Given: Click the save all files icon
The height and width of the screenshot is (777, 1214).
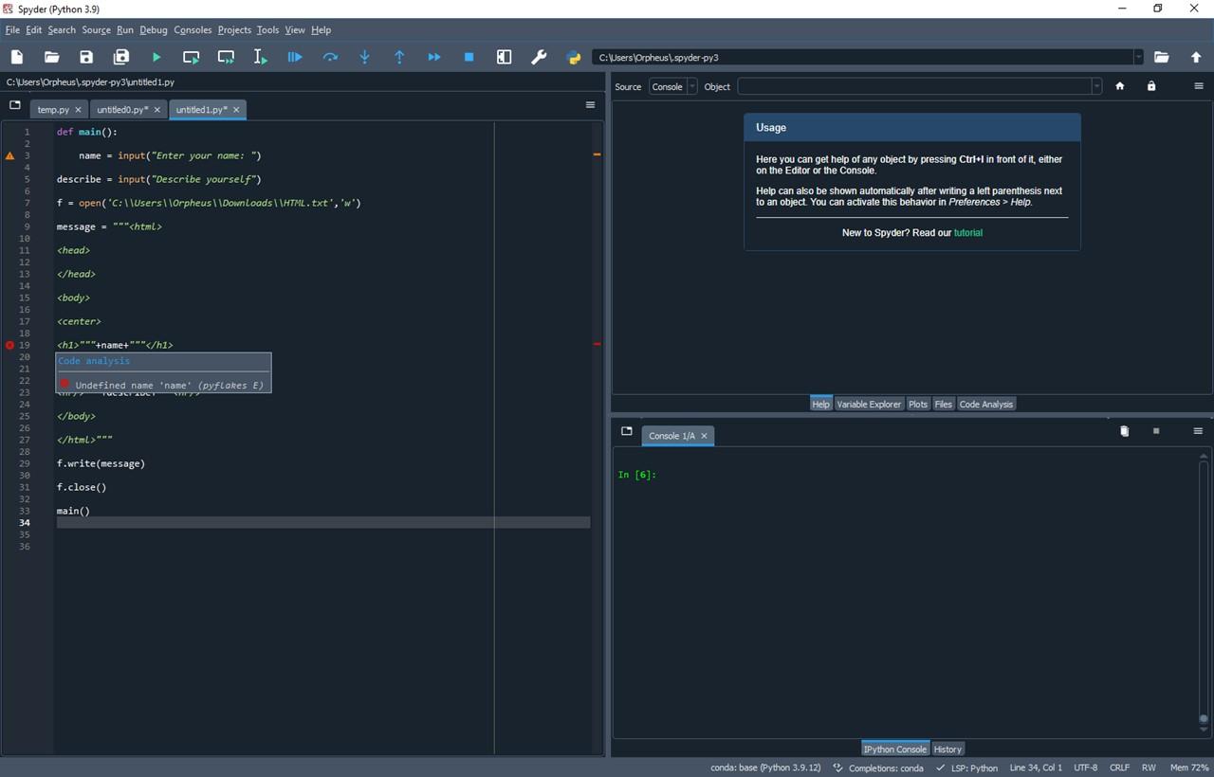Looking at the screenshot, I should coord(121,57).
